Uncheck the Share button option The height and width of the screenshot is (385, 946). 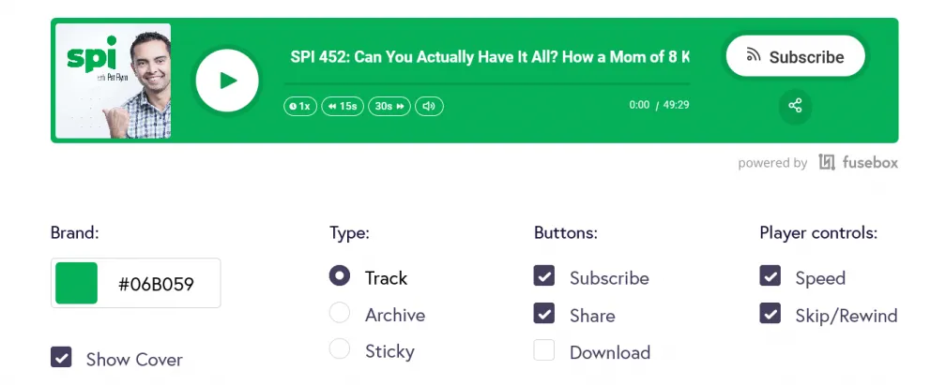click(543, 313)
